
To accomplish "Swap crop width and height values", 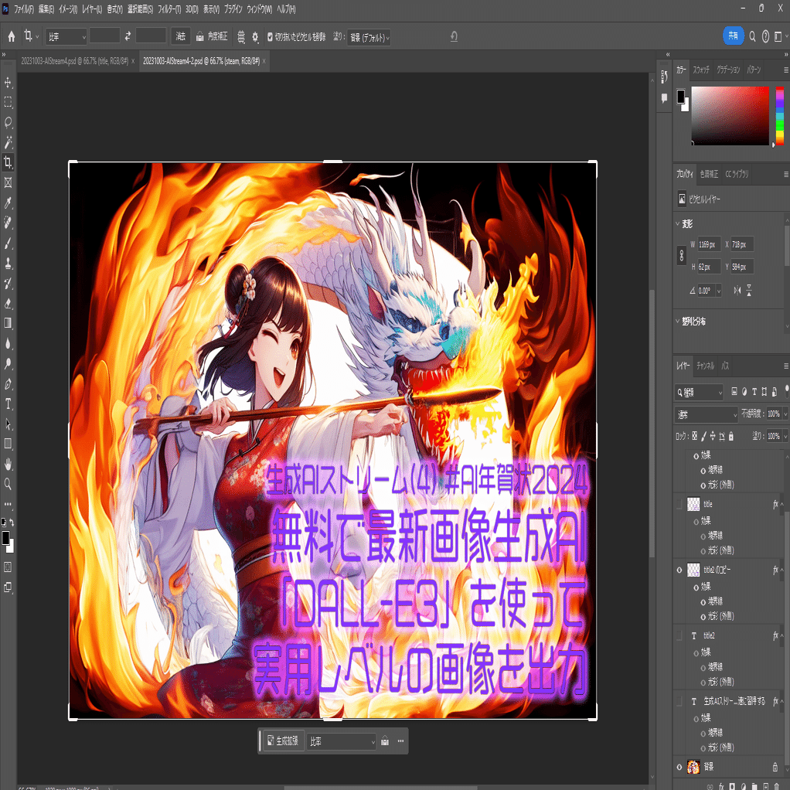I will click(128, 36).
